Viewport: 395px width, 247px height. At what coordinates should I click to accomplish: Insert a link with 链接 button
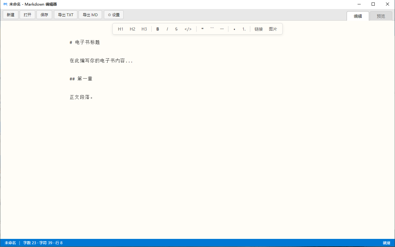259,29
